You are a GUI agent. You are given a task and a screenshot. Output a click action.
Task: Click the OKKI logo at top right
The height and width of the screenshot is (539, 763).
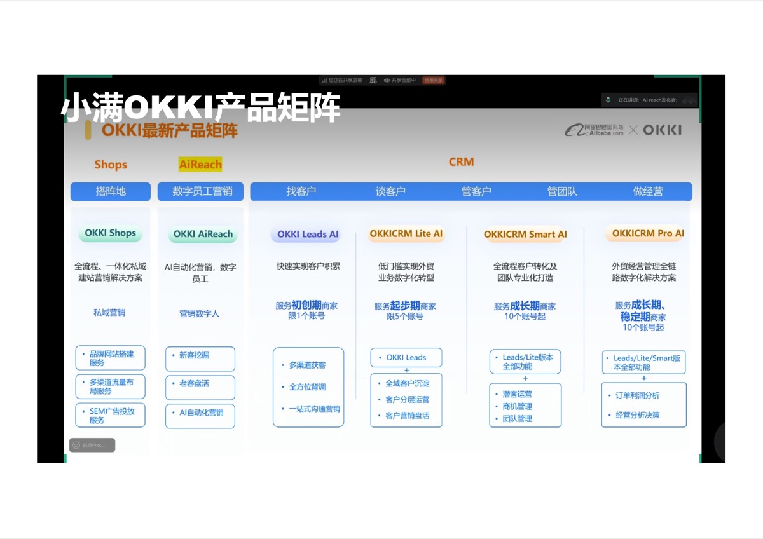click(662, 130)
